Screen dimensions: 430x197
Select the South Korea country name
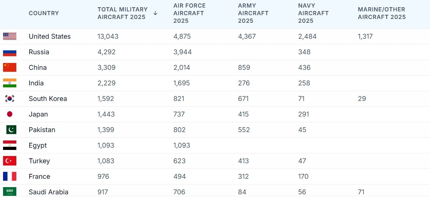pyautogui.click(x=48, y=99)
